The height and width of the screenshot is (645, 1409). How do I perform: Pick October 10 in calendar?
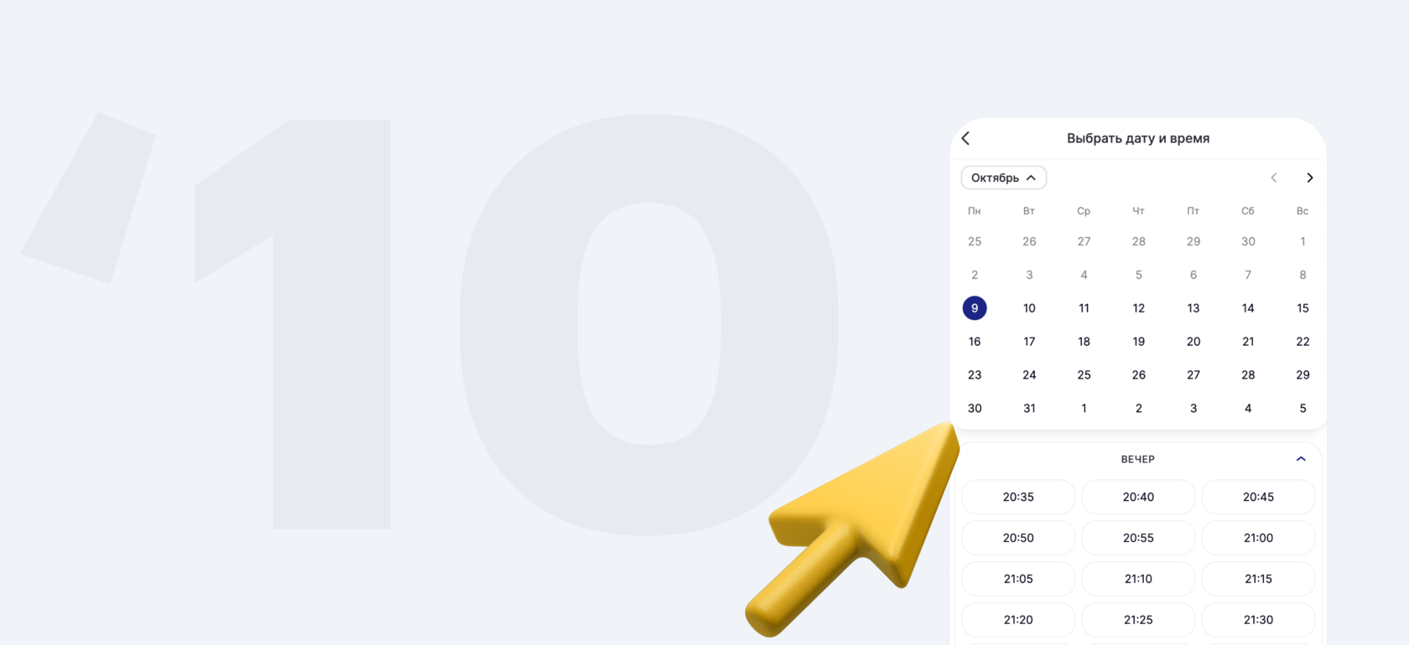point(1029,308)
